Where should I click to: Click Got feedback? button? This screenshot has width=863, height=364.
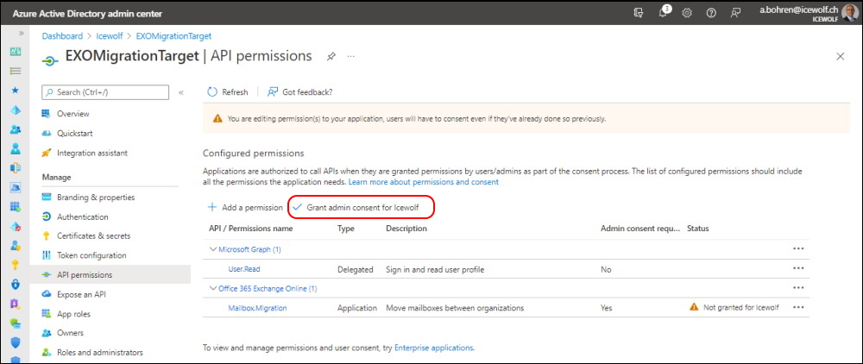[x=300, y=91]
